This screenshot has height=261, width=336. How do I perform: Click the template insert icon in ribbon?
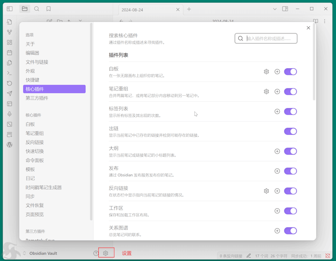point(9,63)
